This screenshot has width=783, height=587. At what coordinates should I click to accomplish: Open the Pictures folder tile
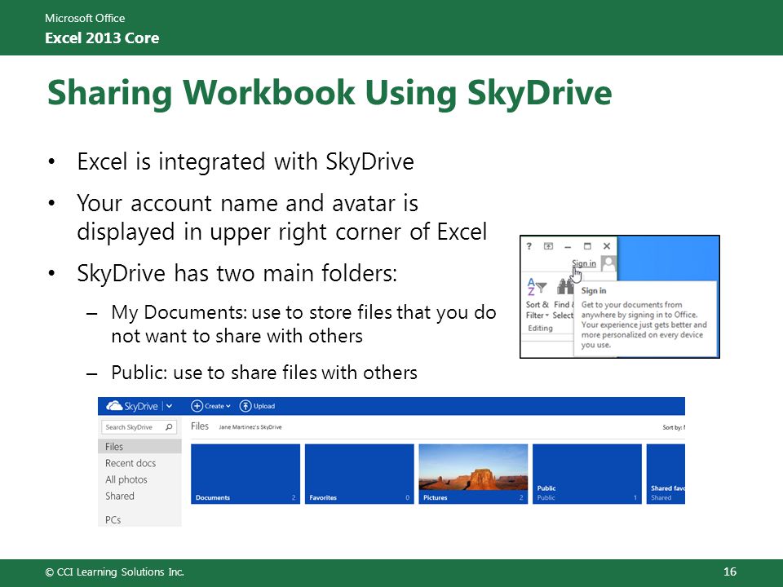[x=473, y=474]
